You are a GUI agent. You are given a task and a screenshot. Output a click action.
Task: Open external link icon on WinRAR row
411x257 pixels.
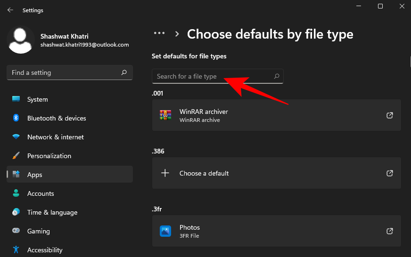click(390, 115)
